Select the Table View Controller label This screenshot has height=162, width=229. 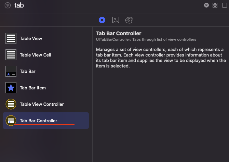[42, 104]
